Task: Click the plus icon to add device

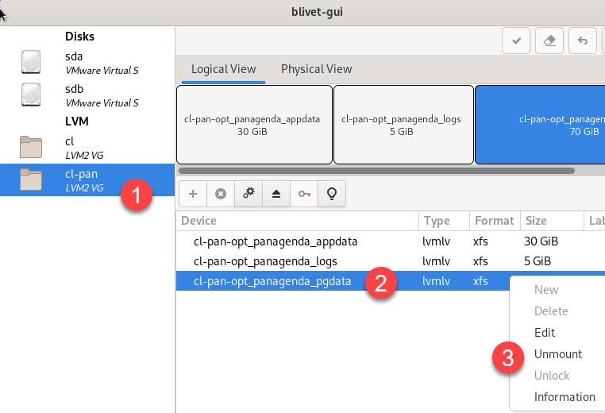Action: [x=193, y=194]
